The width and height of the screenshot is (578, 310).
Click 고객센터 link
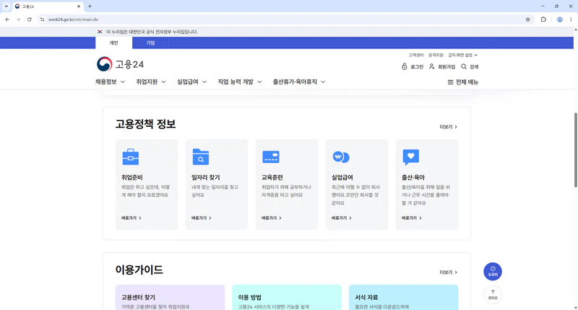[x=416, y=56]
